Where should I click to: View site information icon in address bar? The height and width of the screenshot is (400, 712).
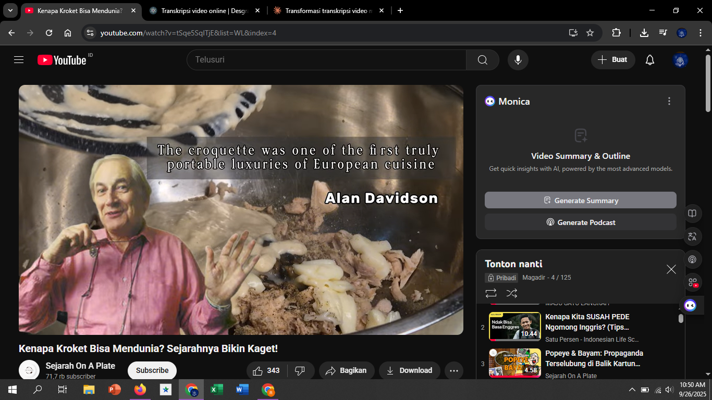click(90, 33)
